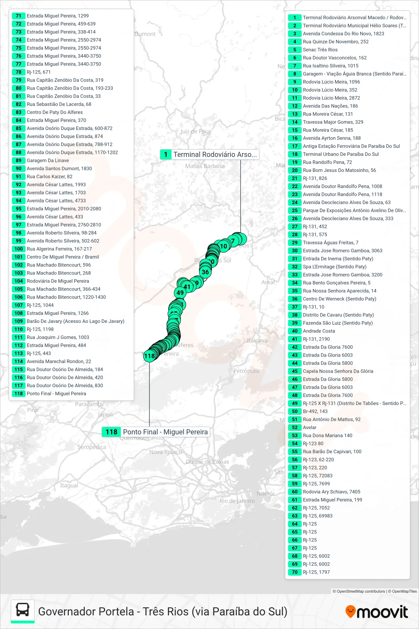419x629 pixels.
Task: Click map stop marker number 10
Action: tap(223, 246)
